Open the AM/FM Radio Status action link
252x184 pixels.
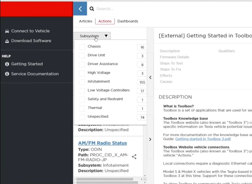tap(102, 143)
